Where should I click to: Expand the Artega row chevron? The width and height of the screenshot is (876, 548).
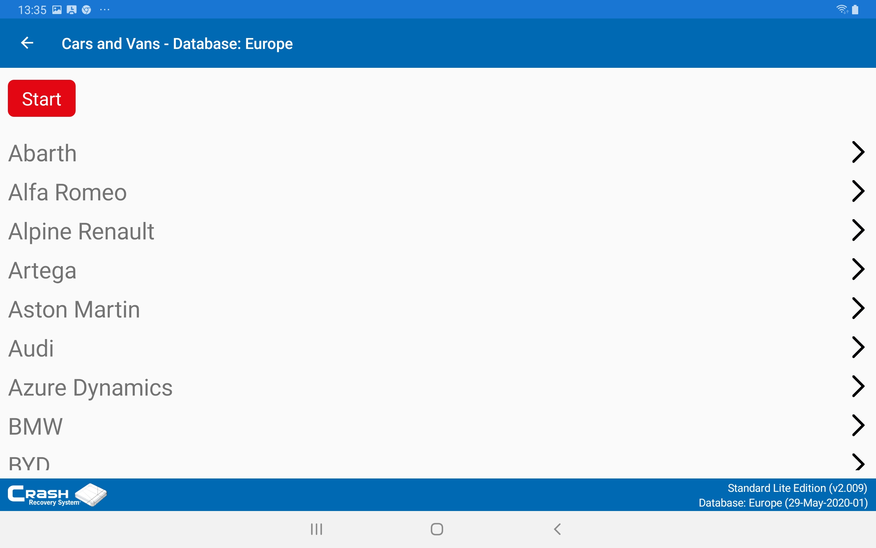(858, 269)
